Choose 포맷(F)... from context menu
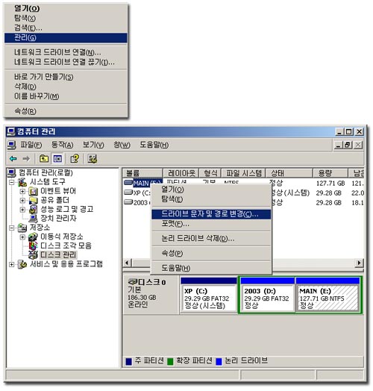 coord(211,224)
